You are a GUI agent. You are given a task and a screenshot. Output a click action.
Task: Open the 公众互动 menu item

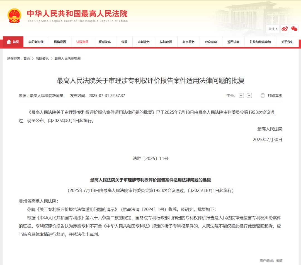[211, 42]
